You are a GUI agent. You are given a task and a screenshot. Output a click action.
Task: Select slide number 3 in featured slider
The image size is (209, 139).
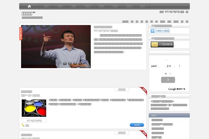click(x=75, y=64)
